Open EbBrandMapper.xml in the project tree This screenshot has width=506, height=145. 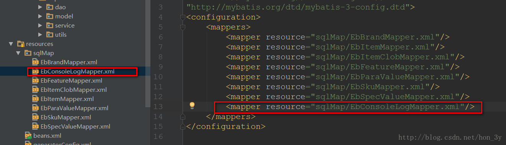tap(69, 62)
